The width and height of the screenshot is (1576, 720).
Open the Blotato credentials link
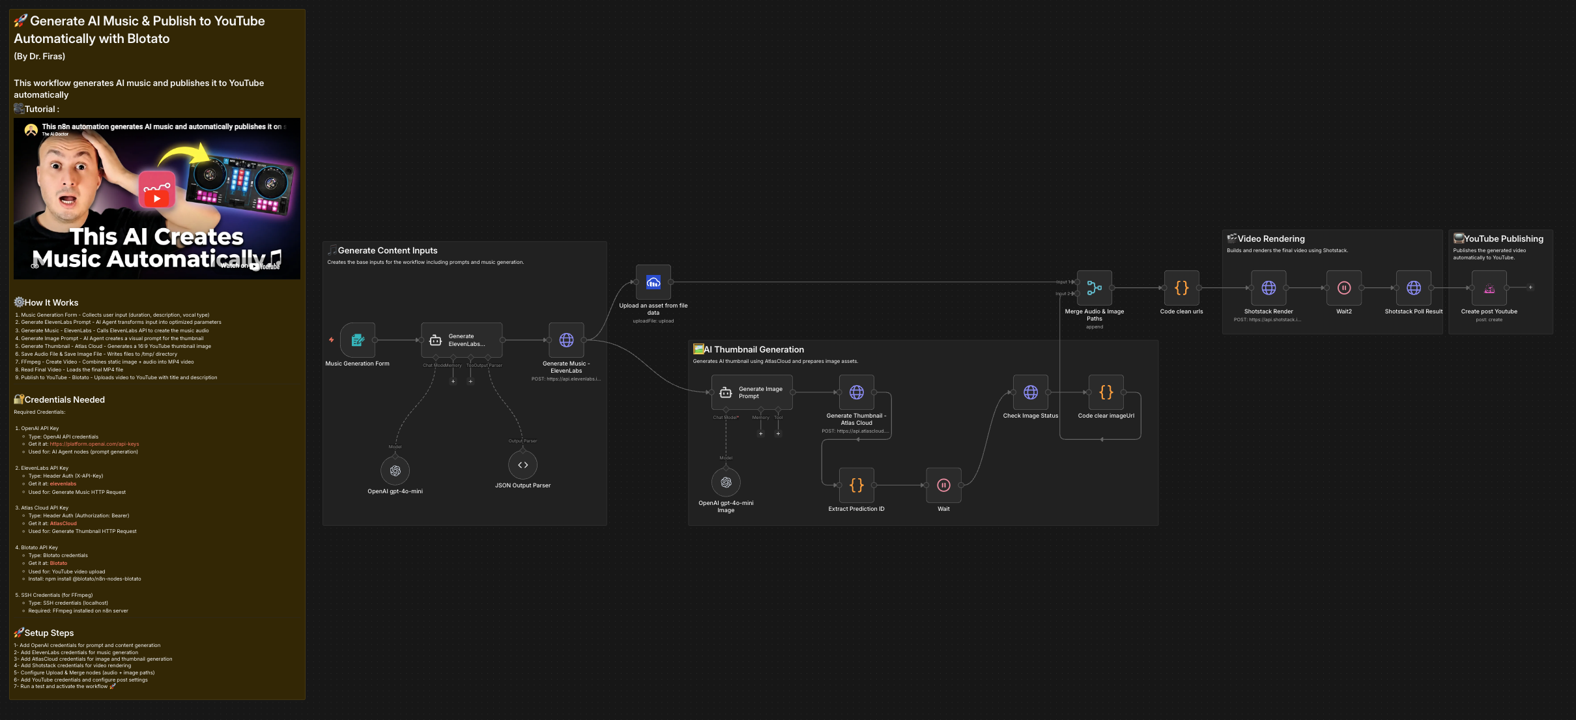point(58,563)
